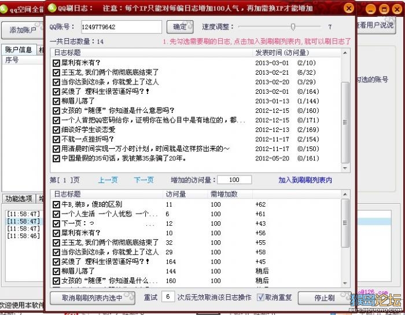Toggle checkbox for 笑傻了 理科生很苦逼 in top list

click(56, 91)
